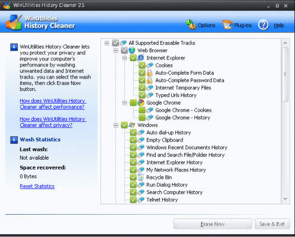Click the eraser icon next to Cookies
Viewport: 295px width, 237px height.
click(150, 65)
